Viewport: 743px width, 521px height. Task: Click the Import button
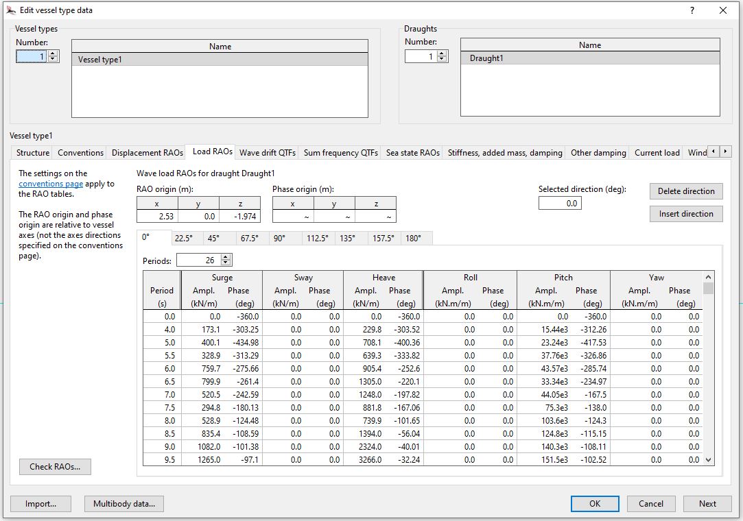pyautogui.click(x=40, y=503)
